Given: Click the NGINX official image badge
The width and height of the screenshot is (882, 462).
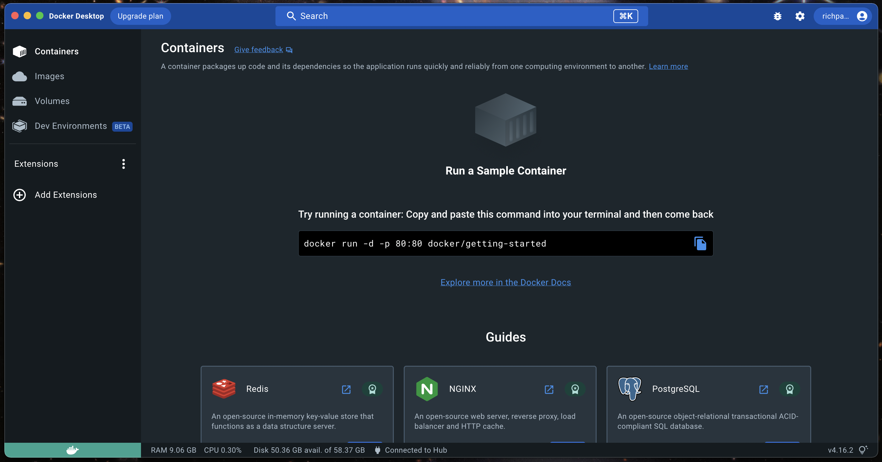Looking at the screenshot, I should 575,389.
